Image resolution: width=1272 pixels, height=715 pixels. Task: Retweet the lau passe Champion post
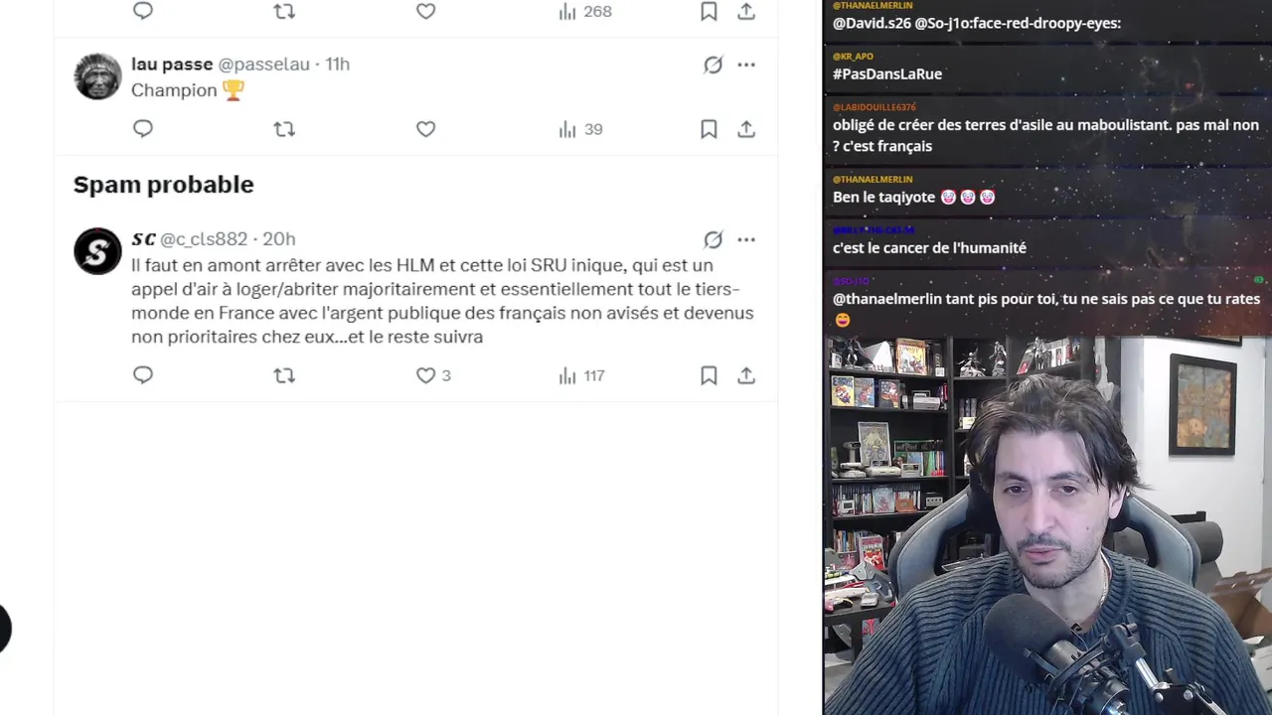(284, 129)
